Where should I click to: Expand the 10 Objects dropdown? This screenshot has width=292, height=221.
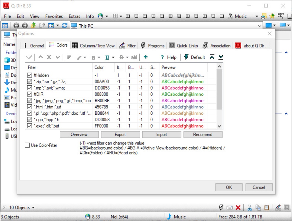[x=33, y=208]
